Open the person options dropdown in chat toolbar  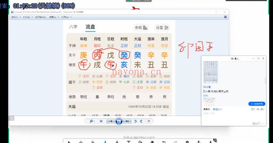tap(262, 109)
